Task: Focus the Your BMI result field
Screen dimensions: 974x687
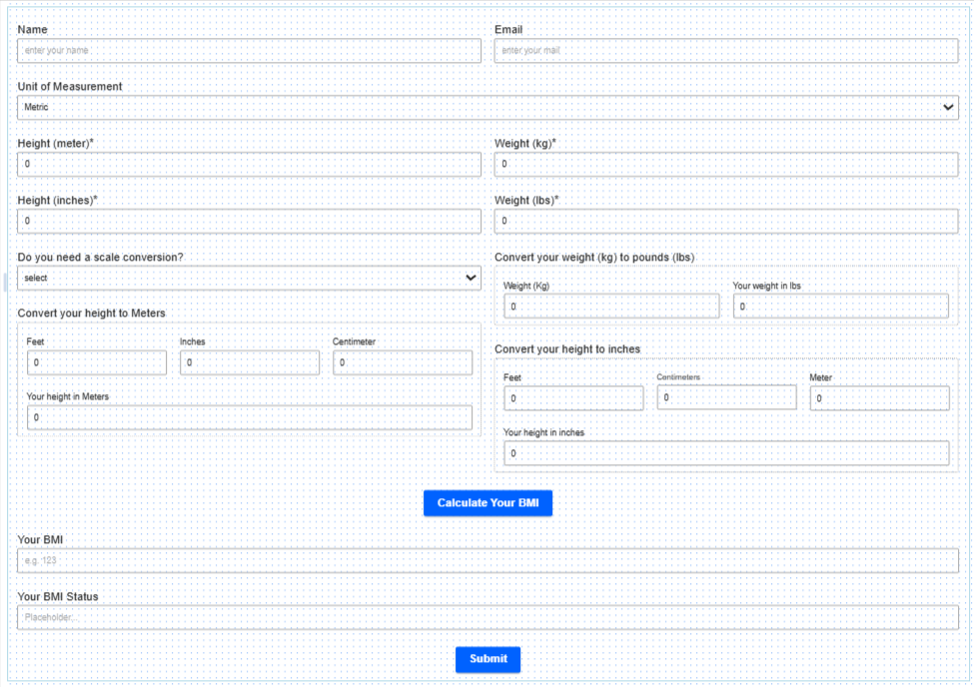Action: click(x=487, y=561)
